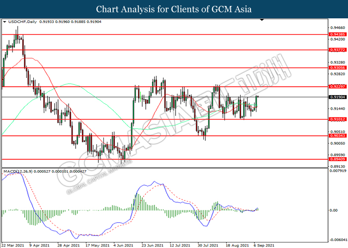Click the current price label 0.91904

[x=338, y=97]
